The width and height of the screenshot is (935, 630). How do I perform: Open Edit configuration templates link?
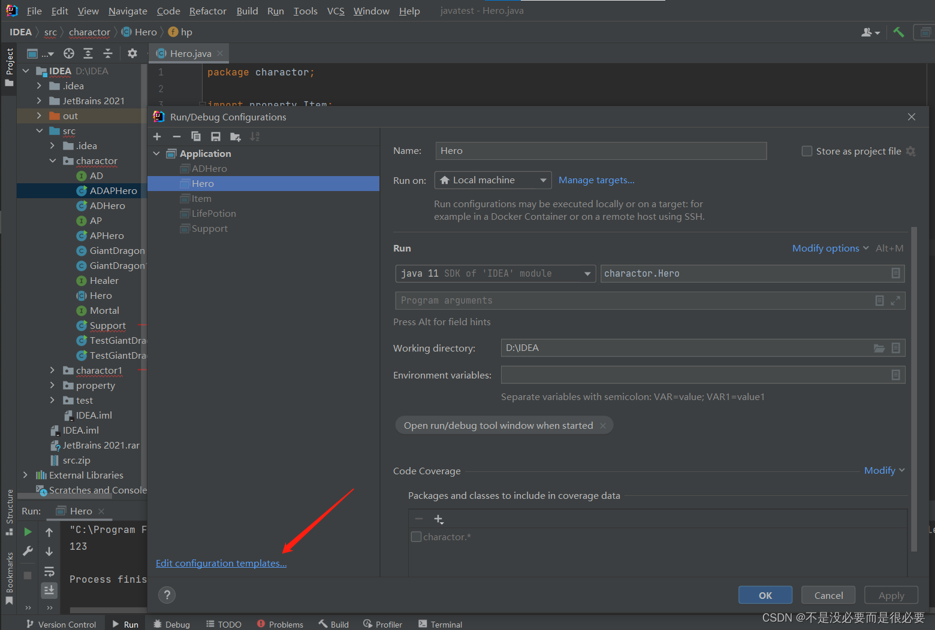[x=221, y=564]
